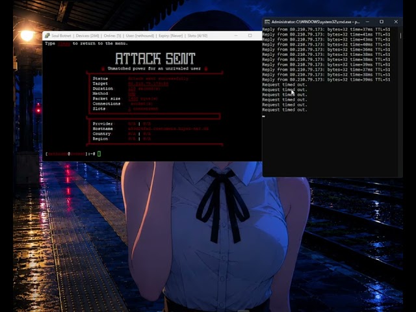Viewport: 416px width, 312px height.
Task: Click the ping reply line with time=41ms
Action: point(326,34)
